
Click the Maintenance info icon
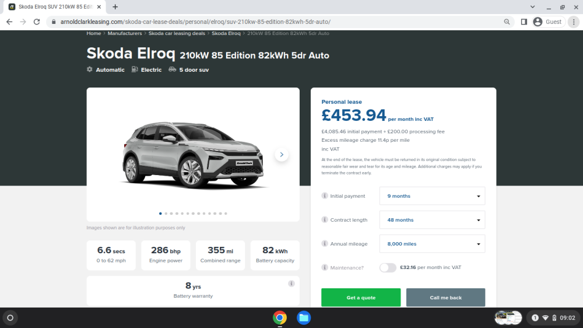click(x=325, y=267)
